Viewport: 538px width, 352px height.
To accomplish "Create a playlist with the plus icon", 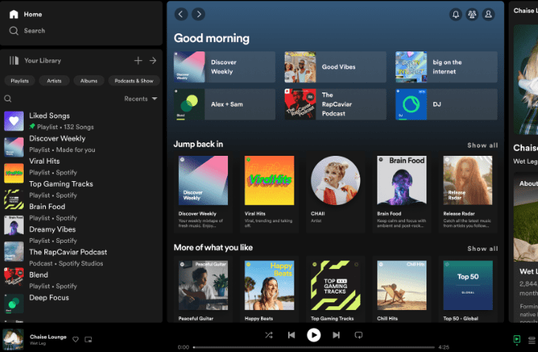I will pyautogui.click(x=138, y=61).
